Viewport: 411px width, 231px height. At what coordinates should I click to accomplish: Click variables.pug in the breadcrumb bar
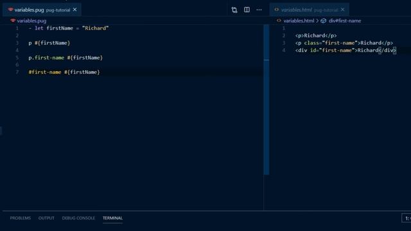[x=31, y=21]
